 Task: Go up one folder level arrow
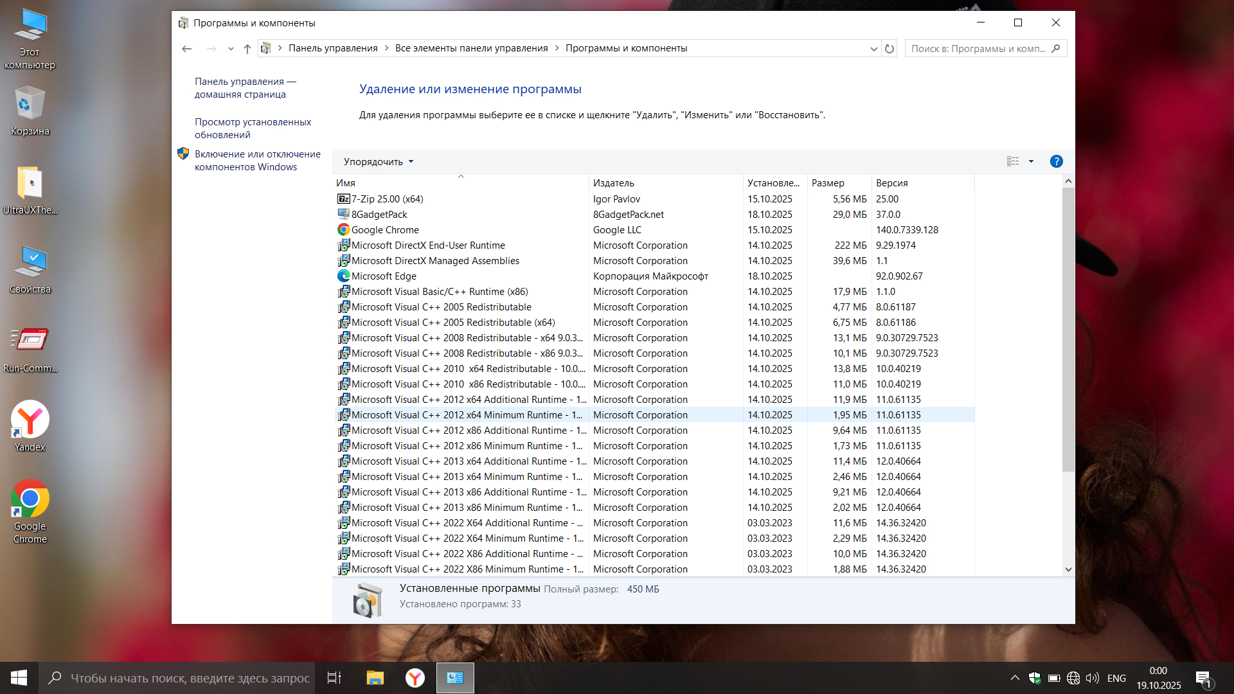(247, 49)
